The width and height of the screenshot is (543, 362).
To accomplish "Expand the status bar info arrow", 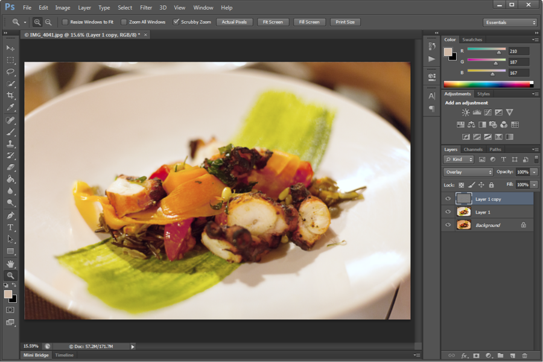I will tap(133, 346).
